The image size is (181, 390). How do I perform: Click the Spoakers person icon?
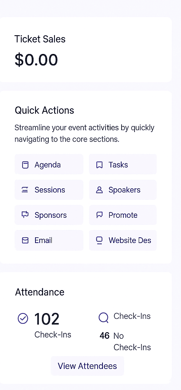(99, 190)
